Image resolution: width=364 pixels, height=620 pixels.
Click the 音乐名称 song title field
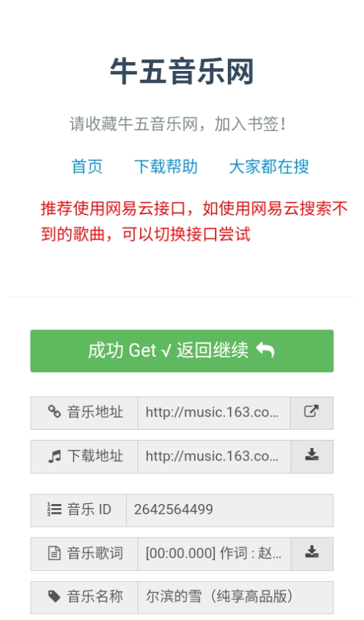tap(235, 597)
